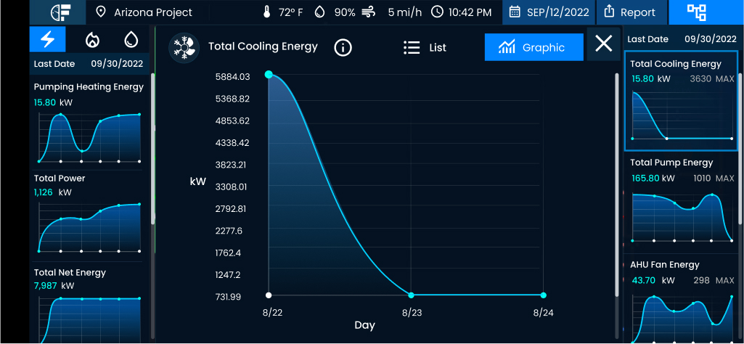Select the electricity lightning bolt tab
Image resolution: width=744 pixels, height=344 pixels.
(x=48, y=39)
